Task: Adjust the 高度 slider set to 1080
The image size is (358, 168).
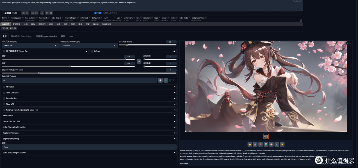Action: 68,66
